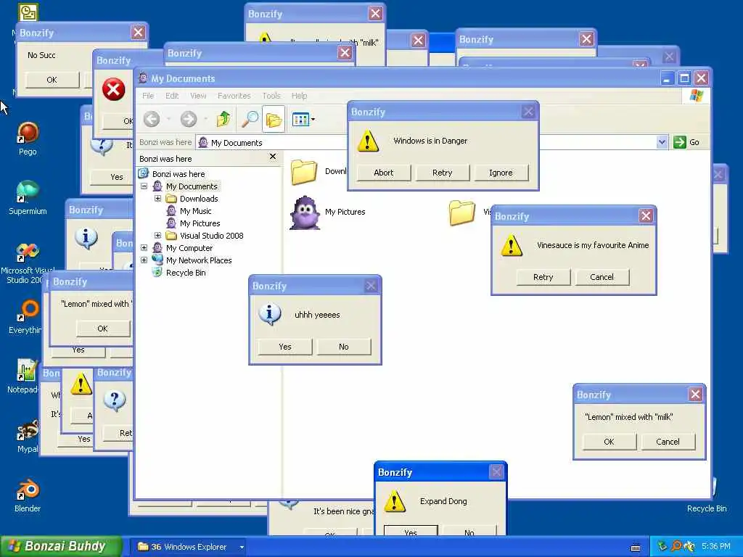Select Bonzi was here tree root
743x557 pixels.
tap(178, 174)
